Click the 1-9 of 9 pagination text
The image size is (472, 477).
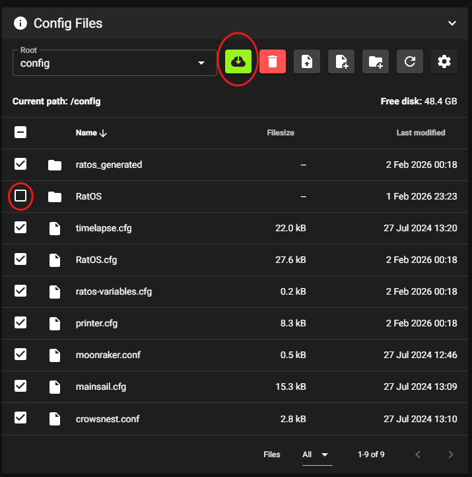click(x=371, y=455)
